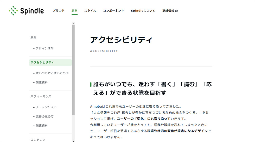Image resolution: width=255 pixels, height=142 pixels.
Task: Open コンテンツ sidebar section
Action: click(x=38, y=140)
